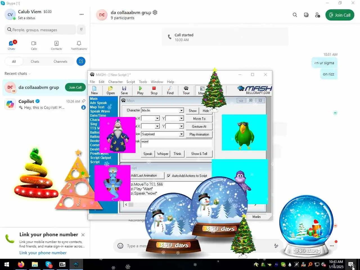Open the Copilot chat in recent chats
The width and height of the screenshot is (360, 270).
45,104
